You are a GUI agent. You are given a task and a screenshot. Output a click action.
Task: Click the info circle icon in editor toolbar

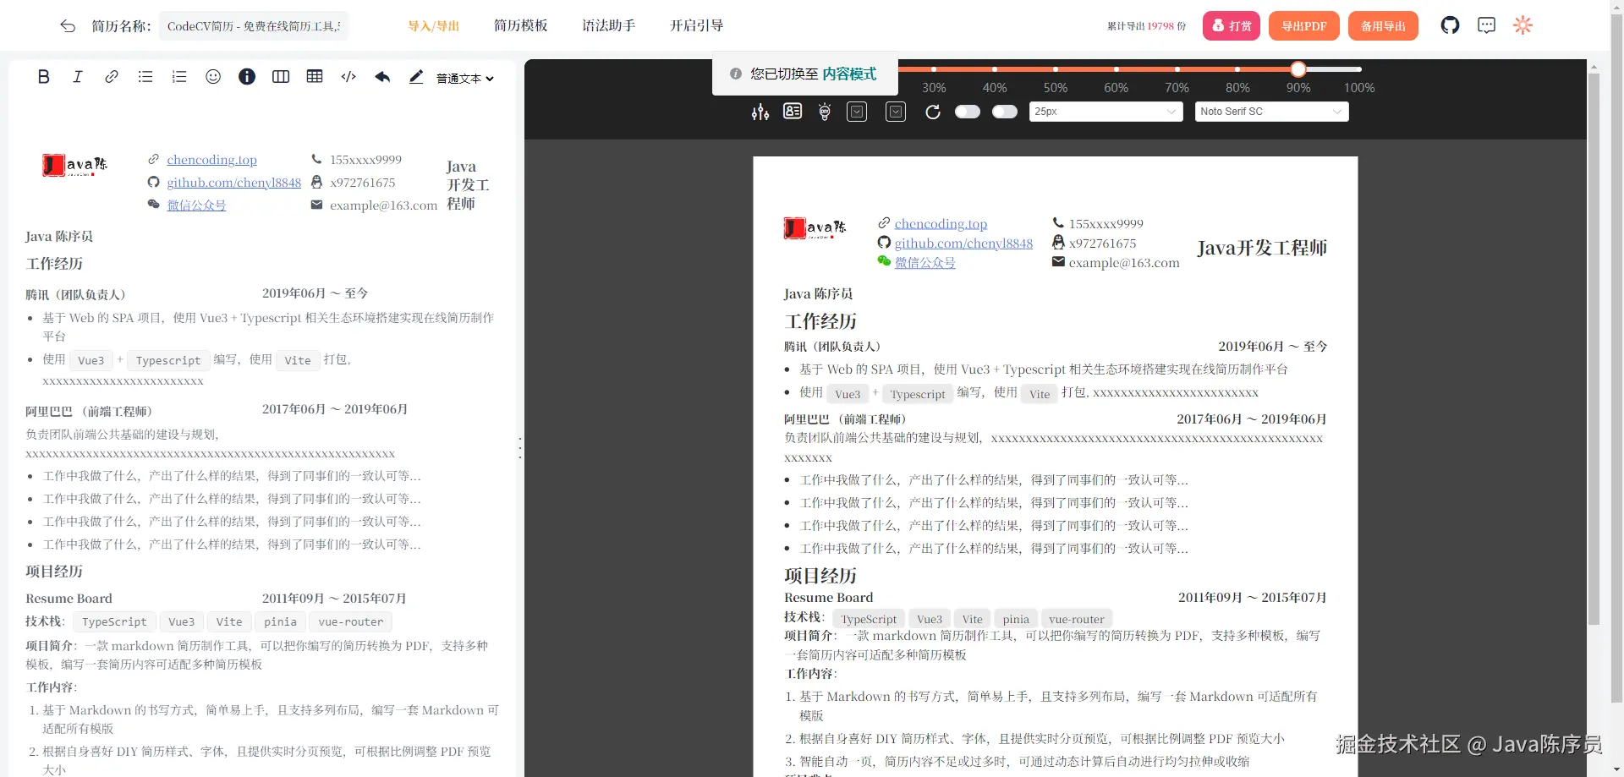247,77
